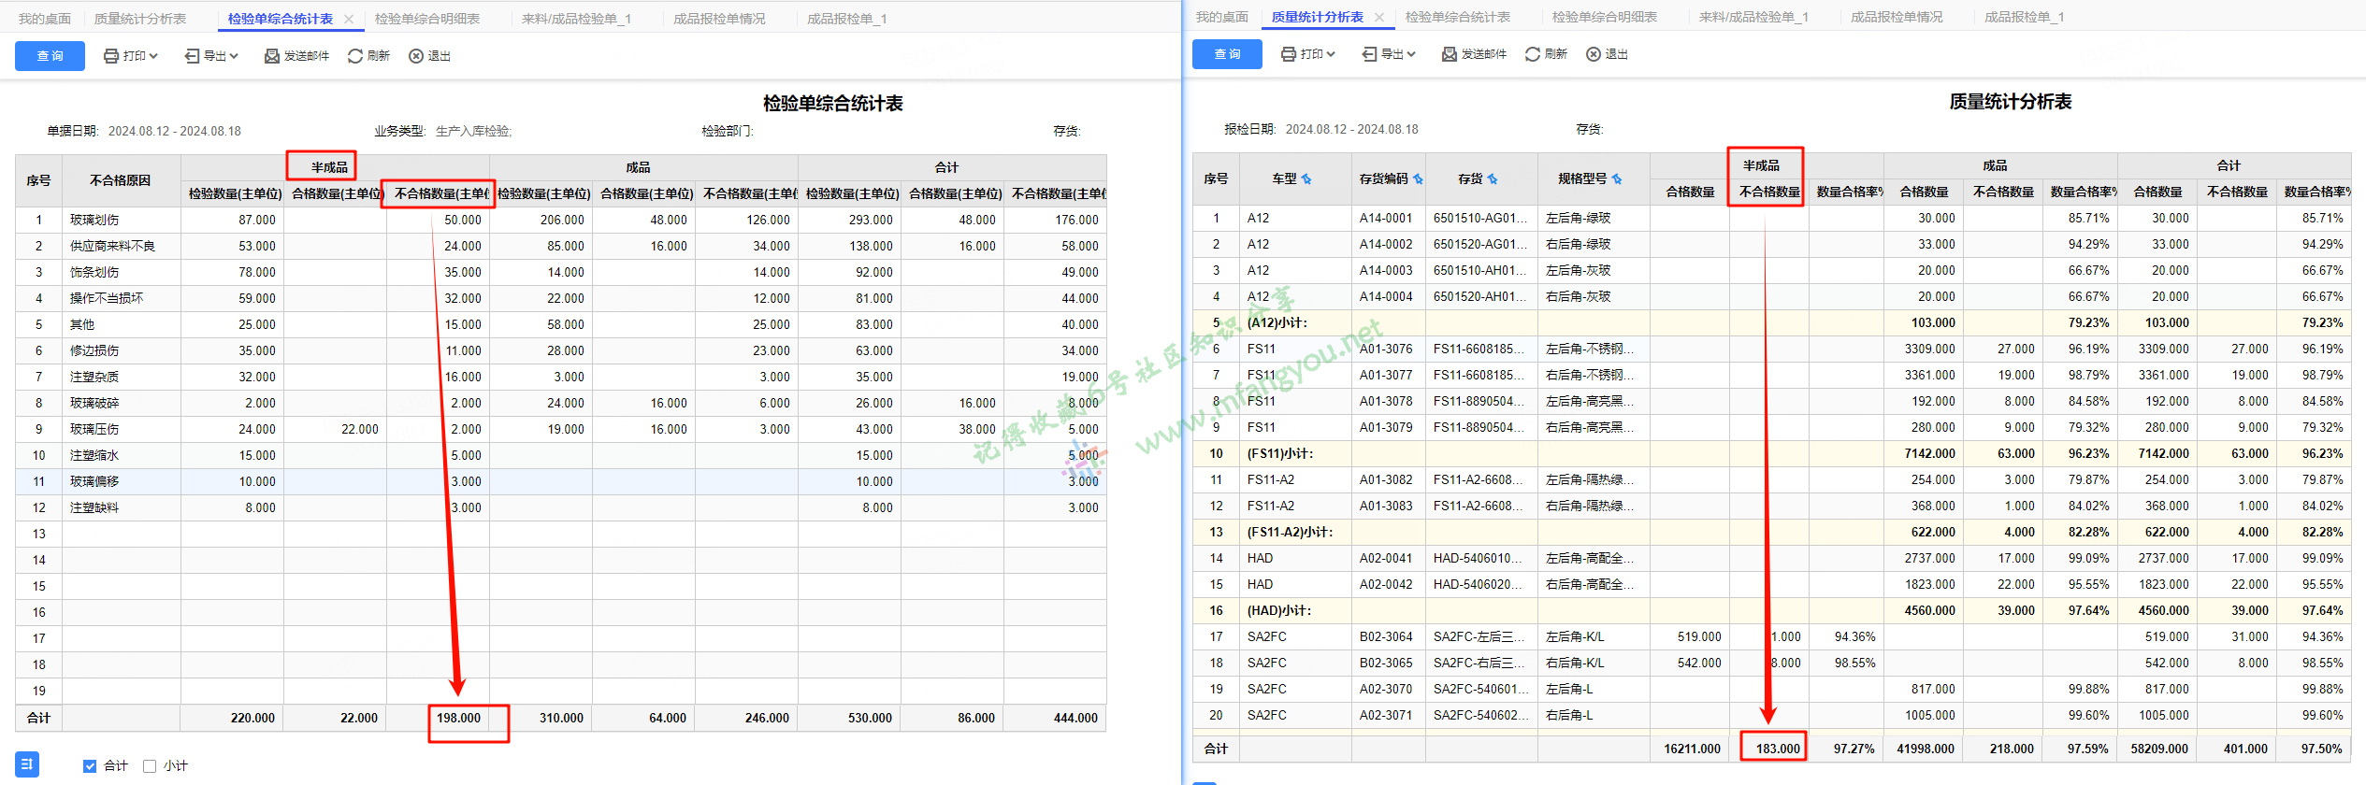Image resolution: width=2366 pixels, height=785 pixels.
Task: Select the (FS11)小计 subtotal row
Action: pos(1771,453)
